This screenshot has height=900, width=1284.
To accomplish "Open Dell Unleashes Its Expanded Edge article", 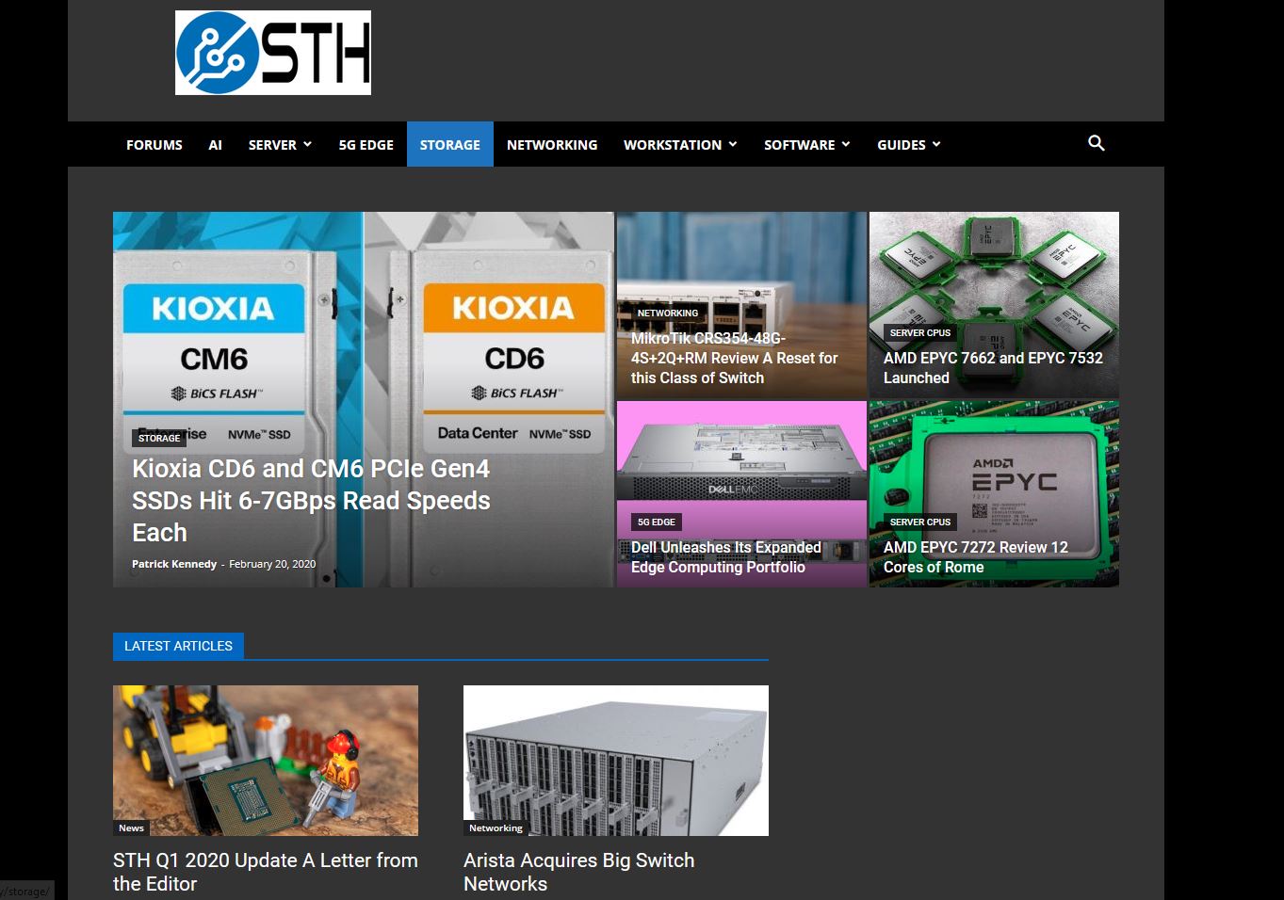I will pyautogui.click(x=726, y=557).
